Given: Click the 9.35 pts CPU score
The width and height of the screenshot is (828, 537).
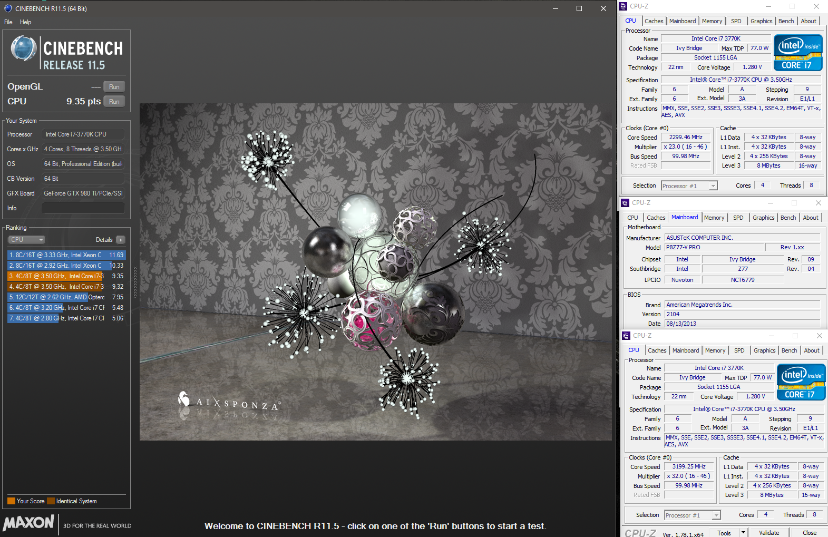Looking at the screenshot, I should click(x=83, y=102).
